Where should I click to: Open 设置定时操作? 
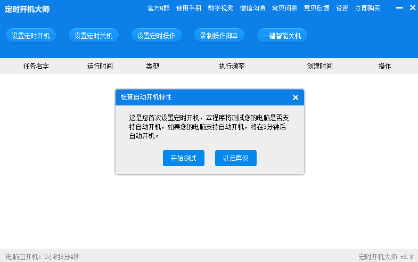(x=157, y=36)
